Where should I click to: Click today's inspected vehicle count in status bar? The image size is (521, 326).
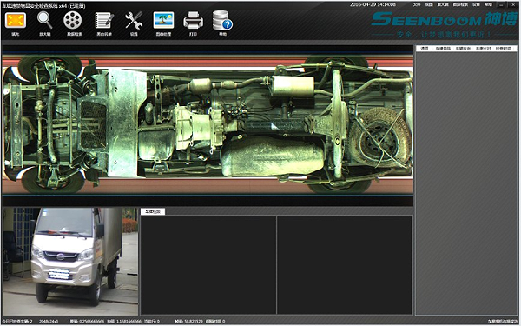point(17,322)
